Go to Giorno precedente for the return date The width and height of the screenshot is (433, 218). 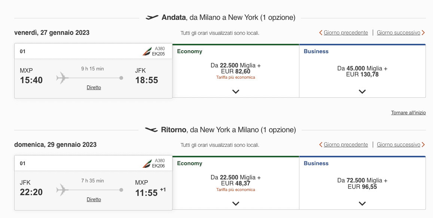click(x=346, y=145)
